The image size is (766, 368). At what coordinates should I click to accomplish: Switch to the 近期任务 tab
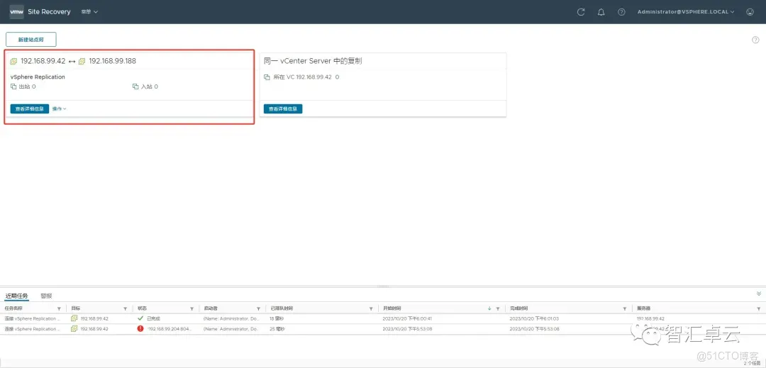point(16,296)
